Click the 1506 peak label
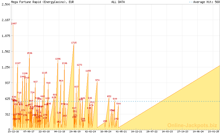The height and width of the screenshot is (134, 220). 30,53
